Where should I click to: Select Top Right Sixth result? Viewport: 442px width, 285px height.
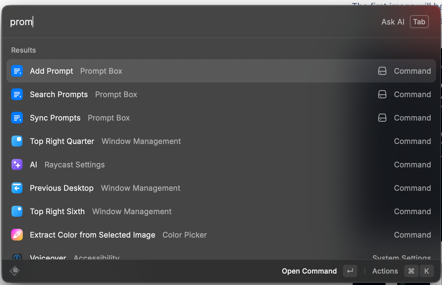(221, 211)
